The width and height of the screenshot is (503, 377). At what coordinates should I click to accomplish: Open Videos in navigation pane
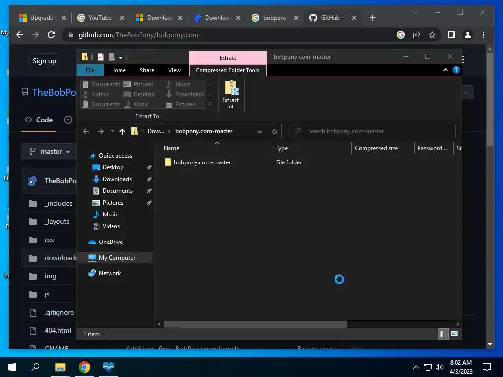[111, 226]
